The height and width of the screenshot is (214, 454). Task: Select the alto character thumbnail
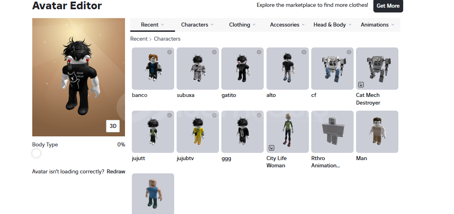(x=287, y=68)
